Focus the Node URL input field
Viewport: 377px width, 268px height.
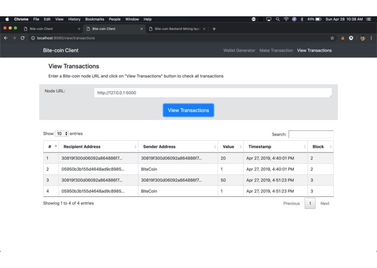(213, 93)
